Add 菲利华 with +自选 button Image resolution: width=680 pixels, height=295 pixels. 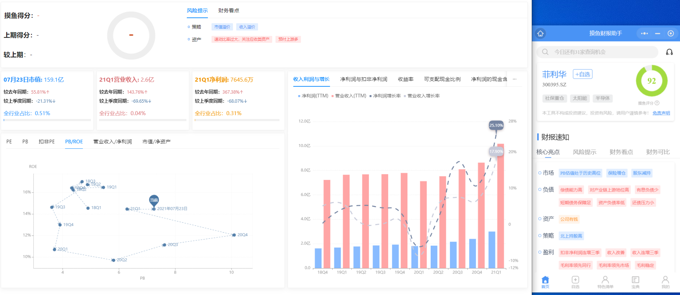click(x=583, y=74)
